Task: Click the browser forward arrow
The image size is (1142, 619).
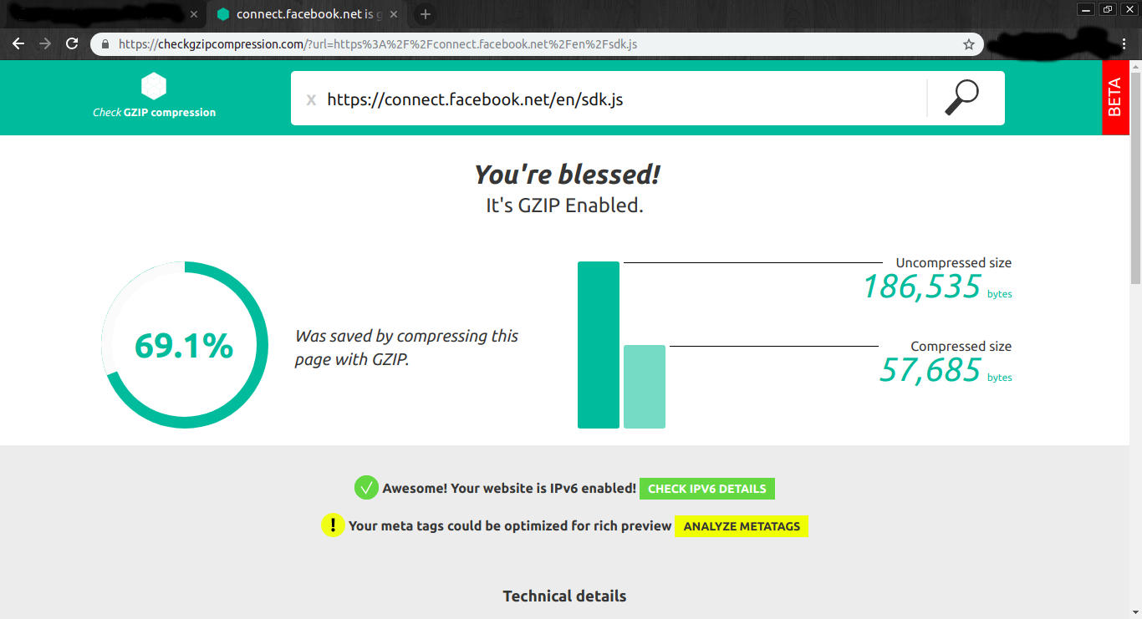Action: click(x=45, y=43)
